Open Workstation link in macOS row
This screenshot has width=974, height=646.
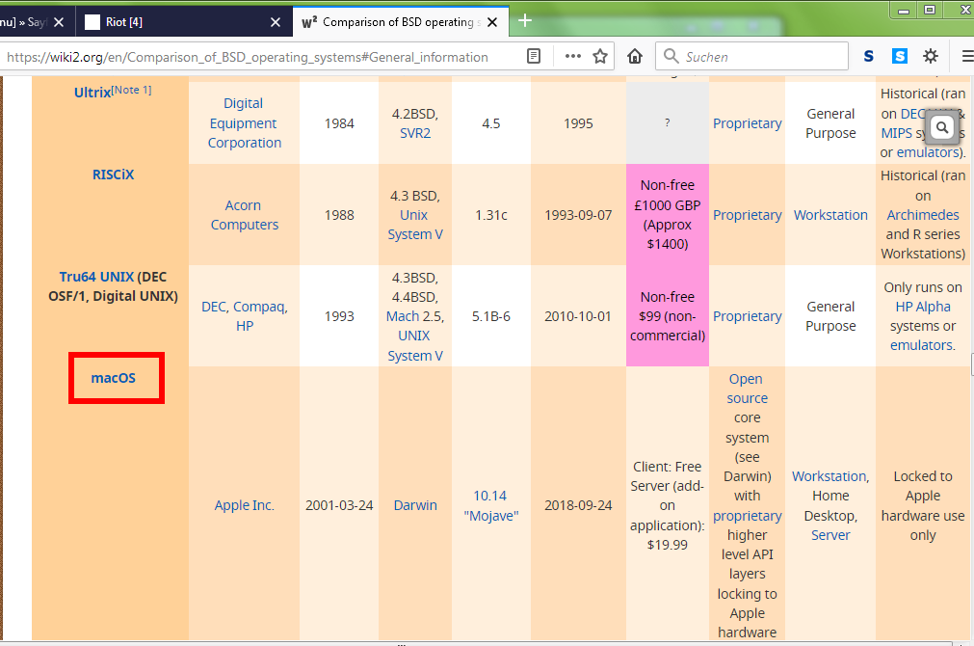829,476
